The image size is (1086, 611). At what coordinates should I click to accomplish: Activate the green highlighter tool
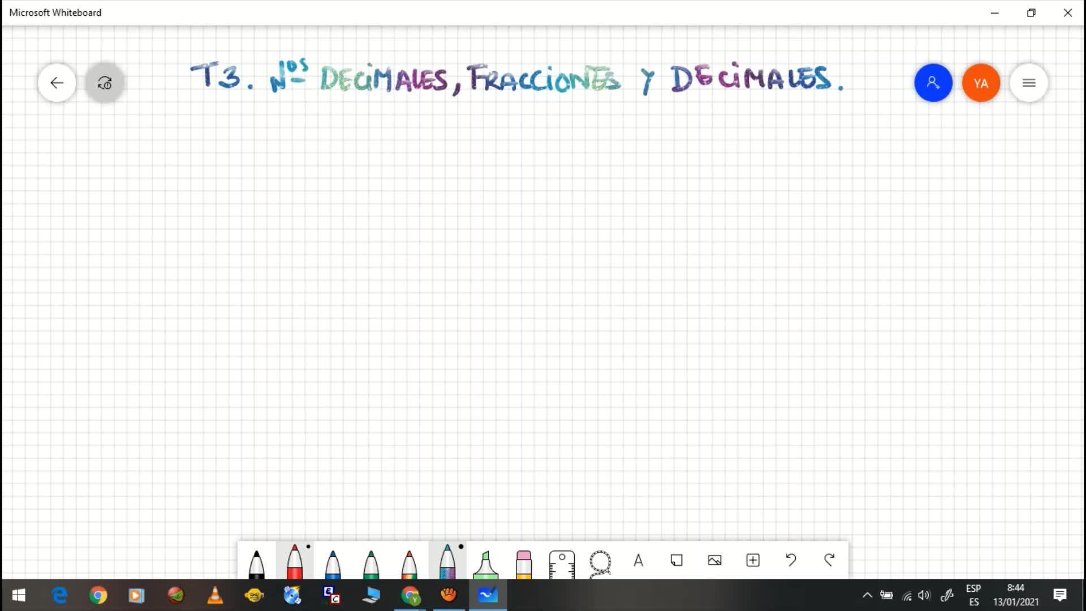point(485,563)
